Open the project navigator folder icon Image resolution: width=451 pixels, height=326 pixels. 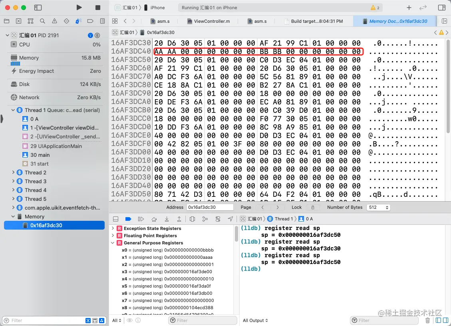[7, 21]
